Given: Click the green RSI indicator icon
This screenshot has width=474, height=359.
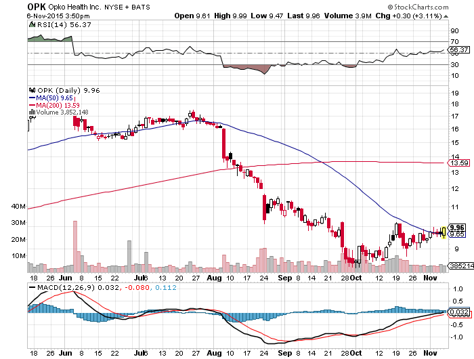Looking at the screenshot, I should point(32,24).
